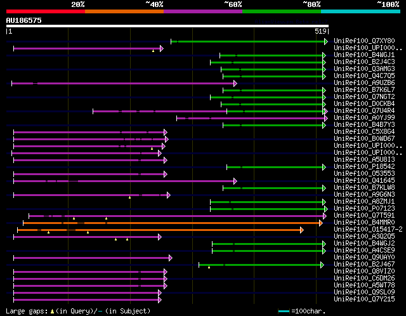Select the UniRef100_B4MMR0 label
The height and width of the screenshot is (316, 406).
(364, 223)
